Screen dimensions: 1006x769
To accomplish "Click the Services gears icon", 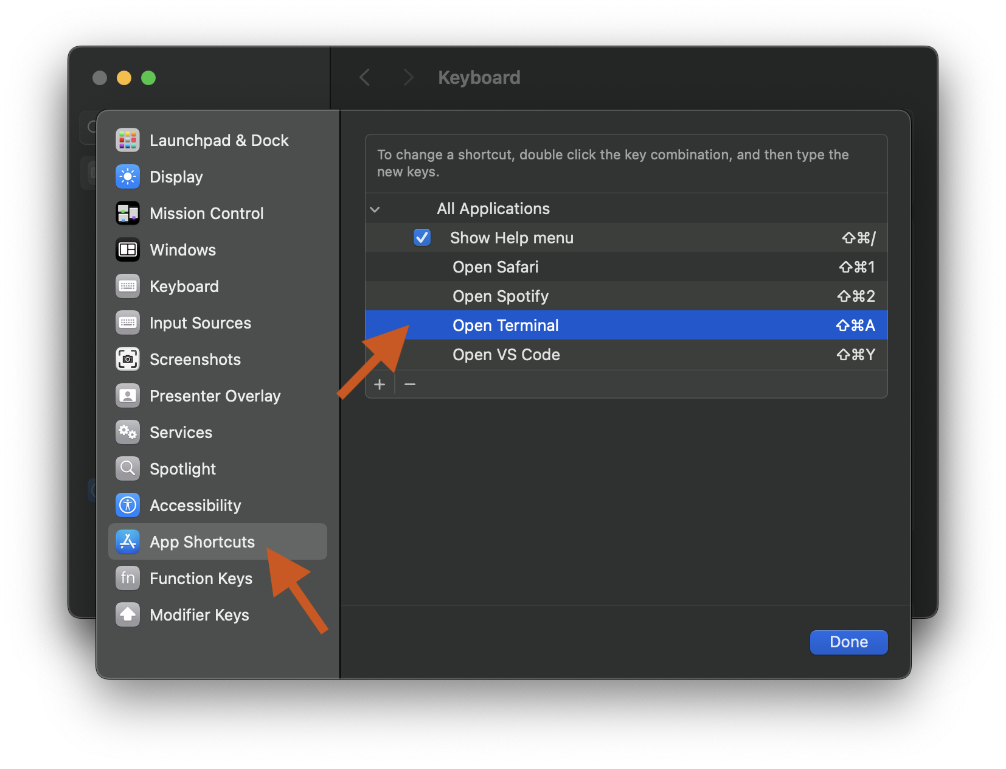I will [128, 433].
